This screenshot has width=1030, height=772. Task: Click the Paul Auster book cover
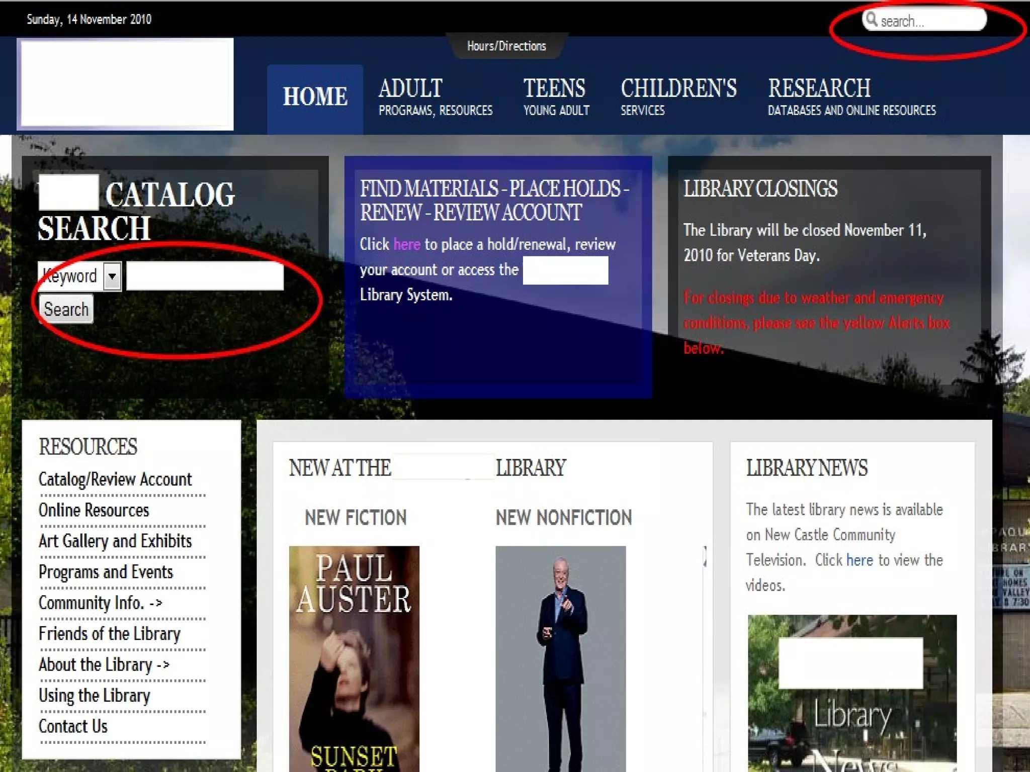(x=354, y=658)
